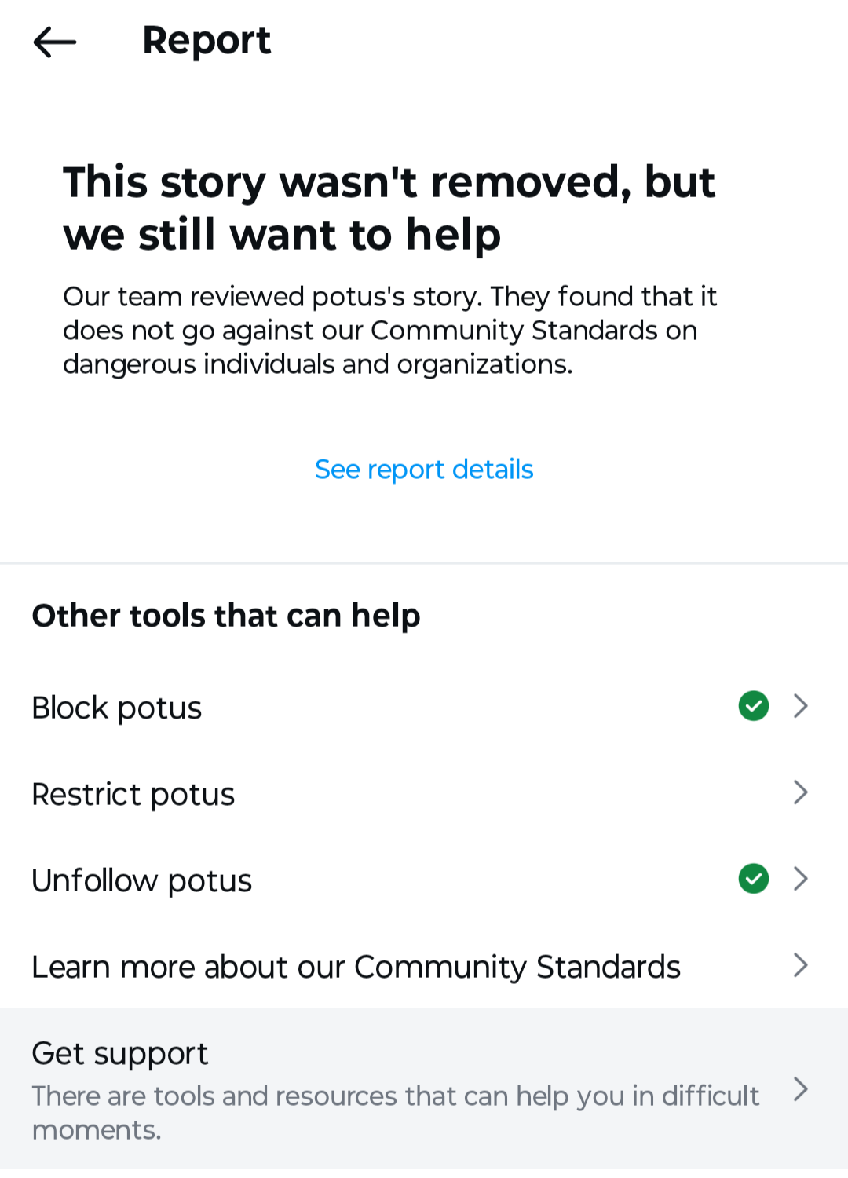
Task: Tap the chevron next to Community Standards
Action: point(800,964)
